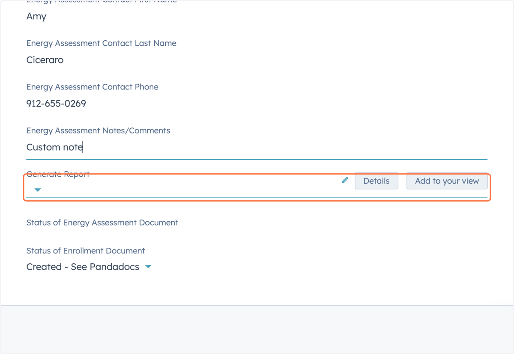
Task: Click the Energy Assessment Notes/Comments label
Action: point(99,131)
